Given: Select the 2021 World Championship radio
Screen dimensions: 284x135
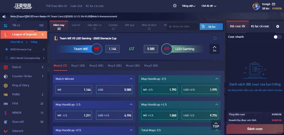Looking at the screenshot, I should coord(7,58).
